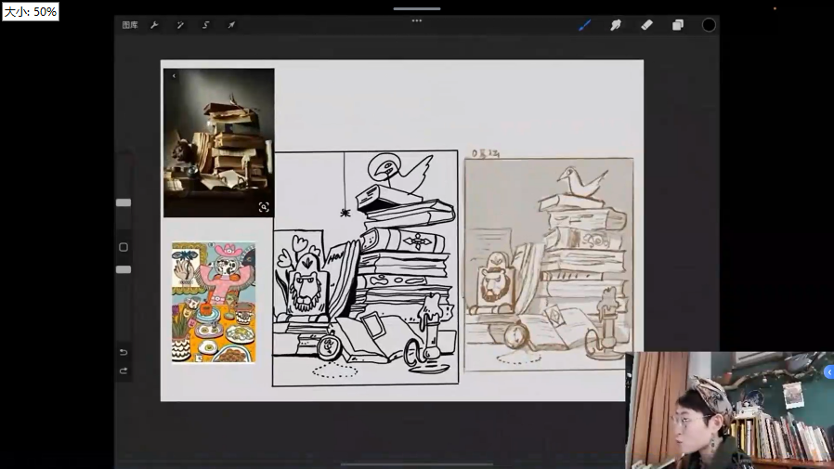The width and height of the screenshot is (834, 469).
Task: Open the Adjustments magic wand menu
Action: pos(180,25)
